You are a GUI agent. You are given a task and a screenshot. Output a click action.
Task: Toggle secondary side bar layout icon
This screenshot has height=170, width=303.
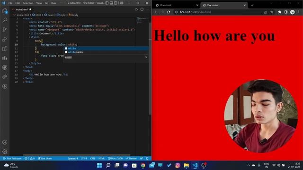(x=116, y=3)
